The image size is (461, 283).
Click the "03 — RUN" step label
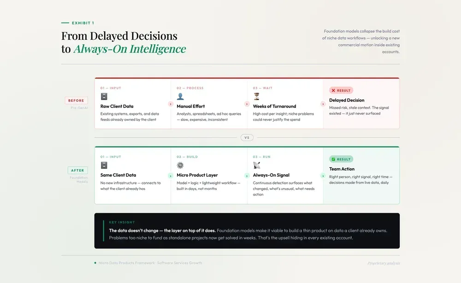coord(262,157)
